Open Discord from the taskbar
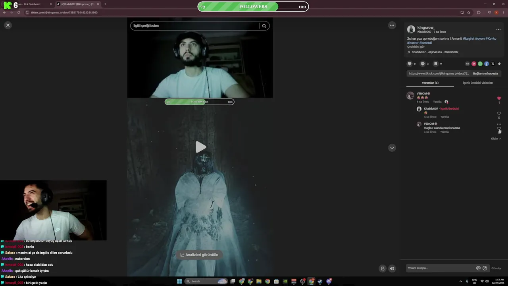 (329, 281)
